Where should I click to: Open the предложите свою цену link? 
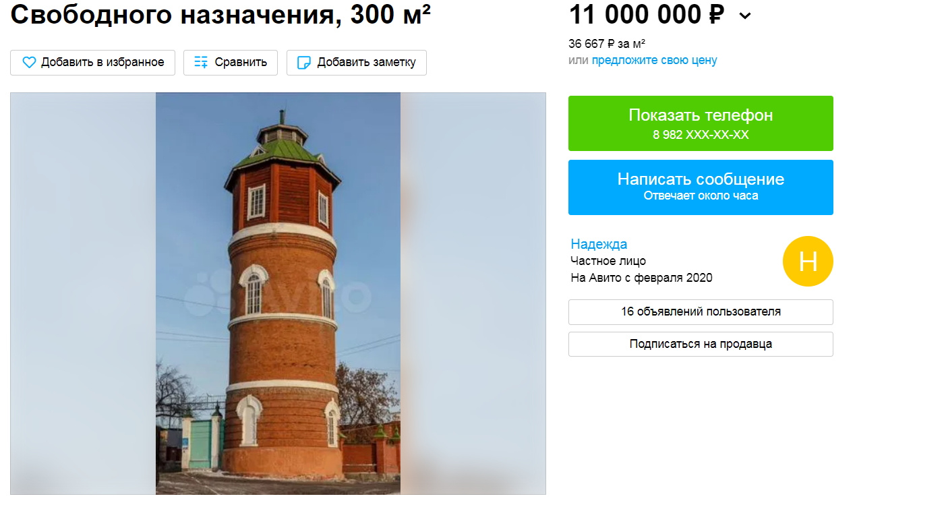(x=654, y=61)
